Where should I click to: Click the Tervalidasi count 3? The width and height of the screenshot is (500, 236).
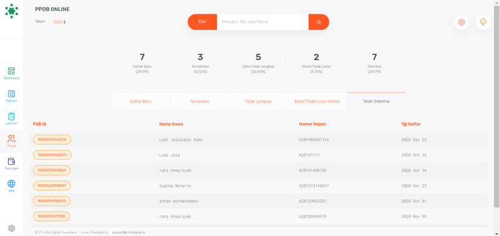click(200, 57)
